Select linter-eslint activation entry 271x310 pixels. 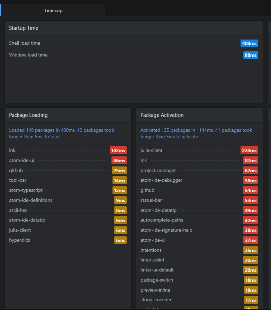coord(153,260)
